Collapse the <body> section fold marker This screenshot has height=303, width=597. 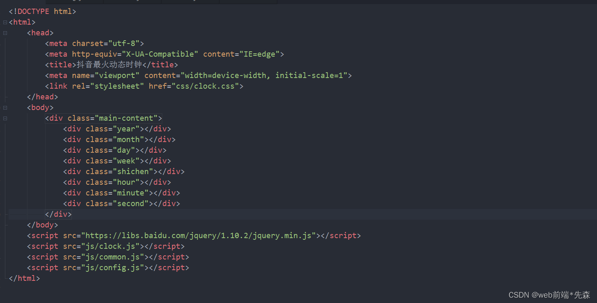[x=5, y=107]
